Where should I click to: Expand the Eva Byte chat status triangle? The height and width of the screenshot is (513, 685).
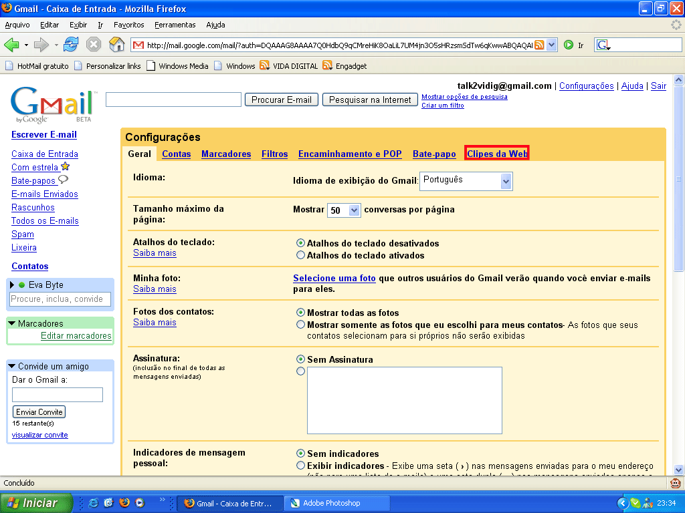pos(12,285)
